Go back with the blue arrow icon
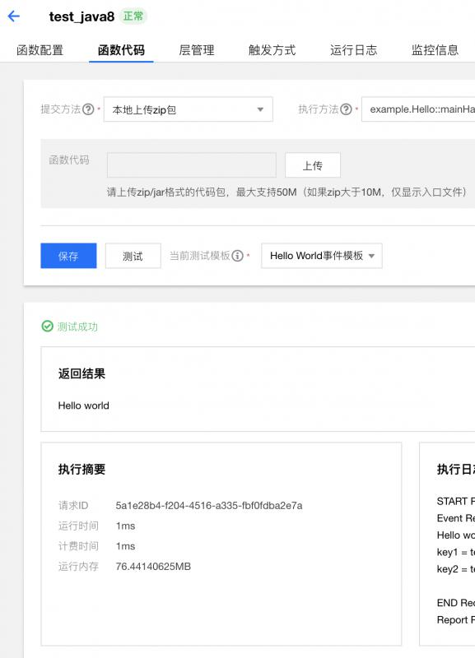Image resolution: width=475 pixels, height=658 pixels. 14,16
